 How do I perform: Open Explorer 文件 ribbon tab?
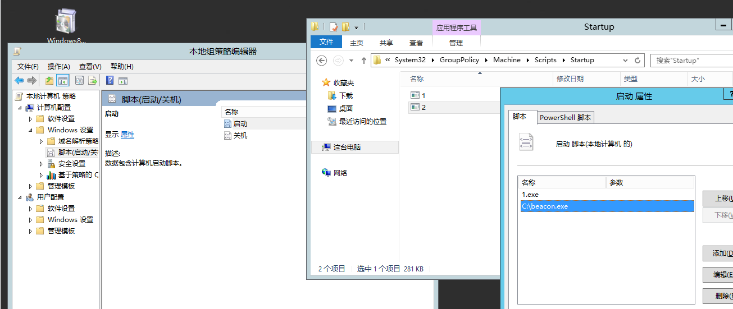tap(326, 42)
